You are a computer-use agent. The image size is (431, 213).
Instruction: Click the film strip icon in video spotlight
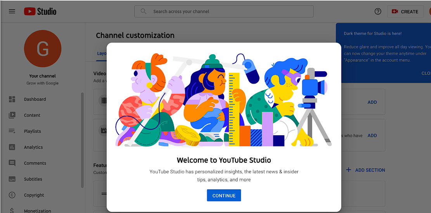(103, 100)
